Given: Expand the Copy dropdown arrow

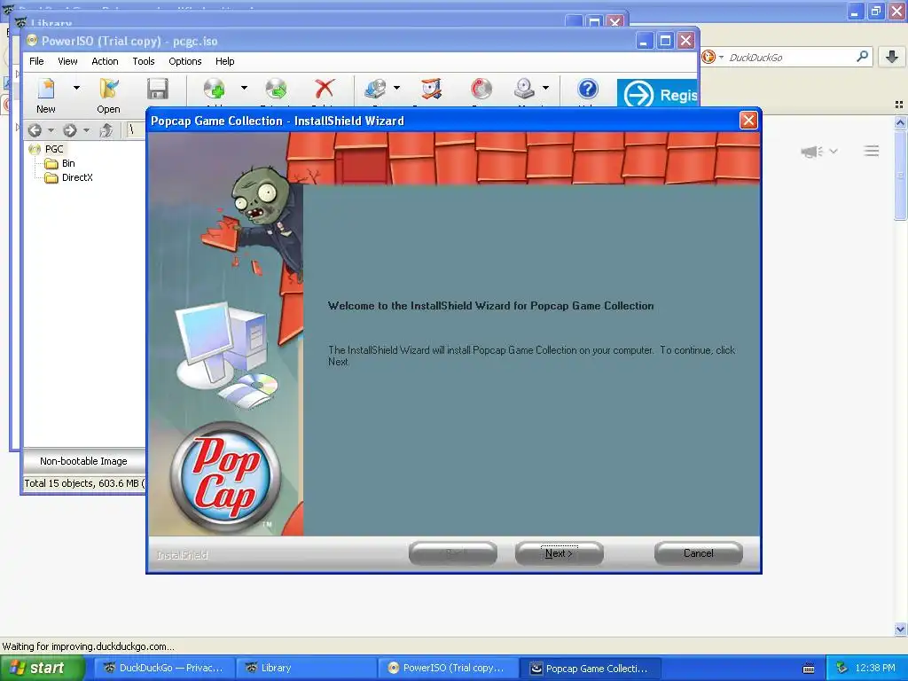Looking at the screenshot, I should [396, 88].
